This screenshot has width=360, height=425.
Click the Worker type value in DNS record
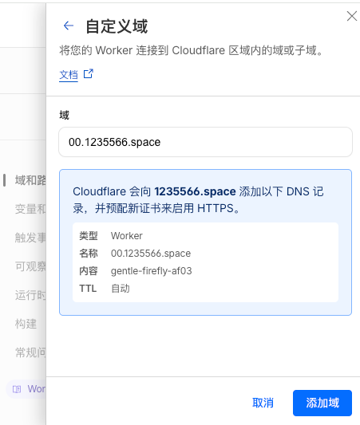[x=127, y=236]
